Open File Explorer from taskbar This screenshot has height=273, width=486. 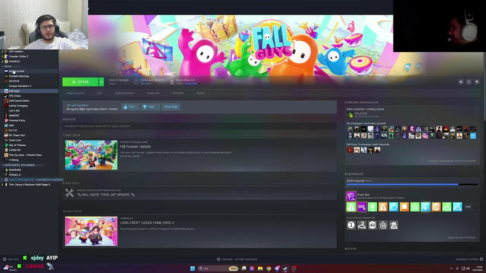point(260,268)
